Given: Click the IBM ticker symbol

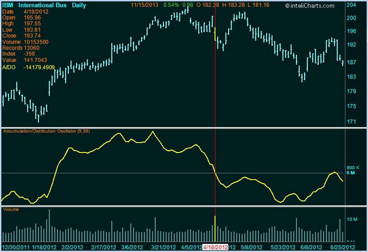Looking at the screenshot, I should pyautogui.click(x=8, y=5).
